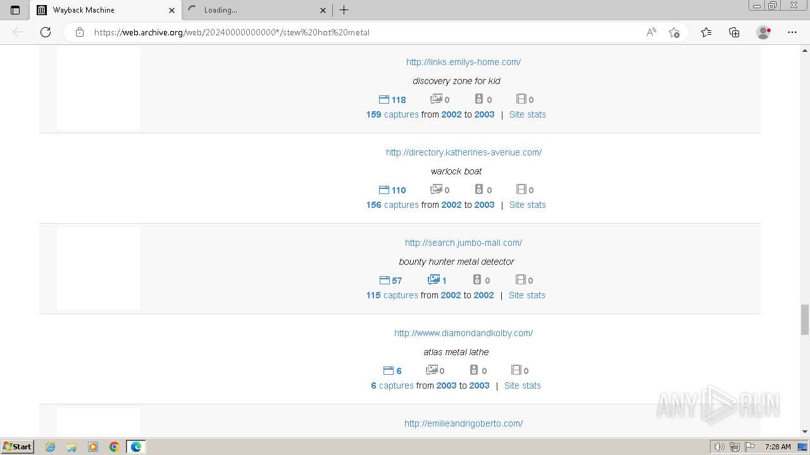The height and width of the screenshot is (455, 810).
Task: Focus the address bar URL
Action: pyautogui.click(x=232, y=32)
